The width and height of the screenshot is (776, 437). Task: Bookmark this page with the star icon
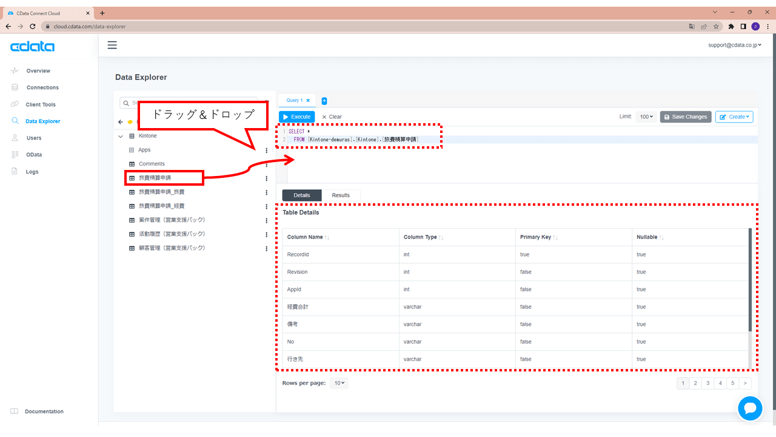click(716, 26)
